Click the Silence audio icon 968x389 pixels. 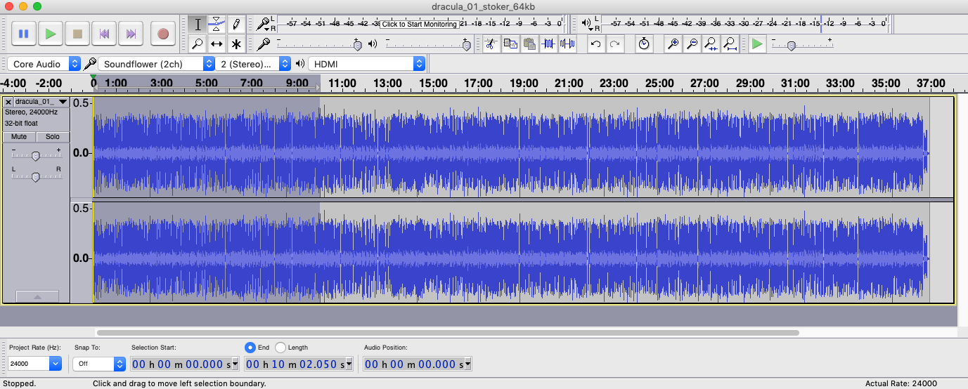(x=567, y=44)
